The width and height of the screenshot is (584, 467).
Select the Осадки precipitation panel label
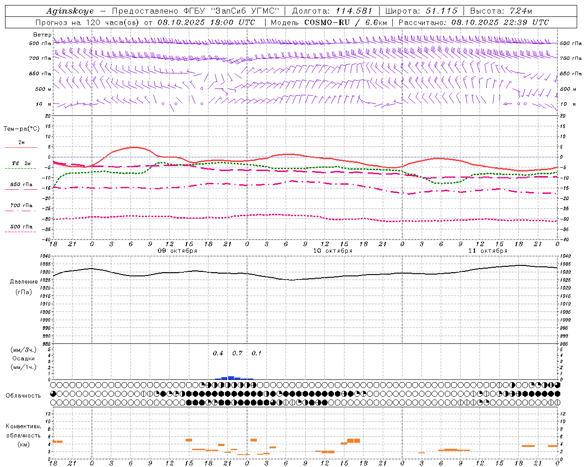(23, 358)
